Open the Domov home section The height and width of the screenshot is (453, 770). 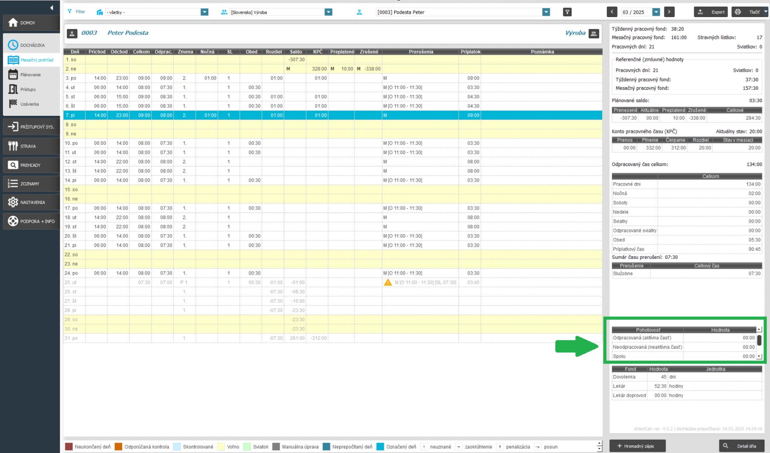[31, 23]
